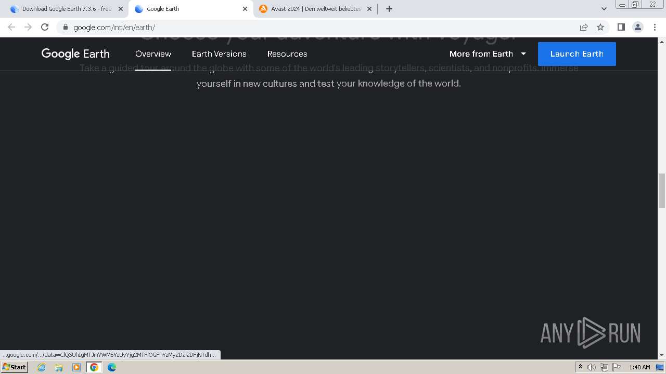Open Earth Versions nav item
Image resolution: width=666 pixels, height=374 pixels.
coord(219,54)
